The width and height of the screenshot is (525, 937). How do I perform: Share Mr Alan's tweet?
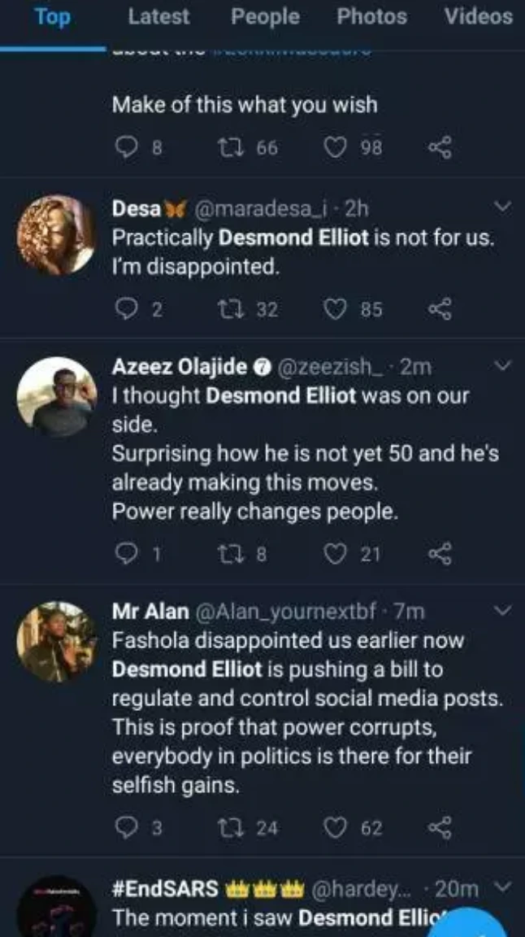point(439,828)
